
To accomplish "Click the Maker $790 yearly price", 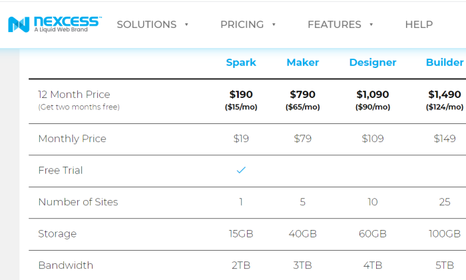I will click(x=302, y=95).
